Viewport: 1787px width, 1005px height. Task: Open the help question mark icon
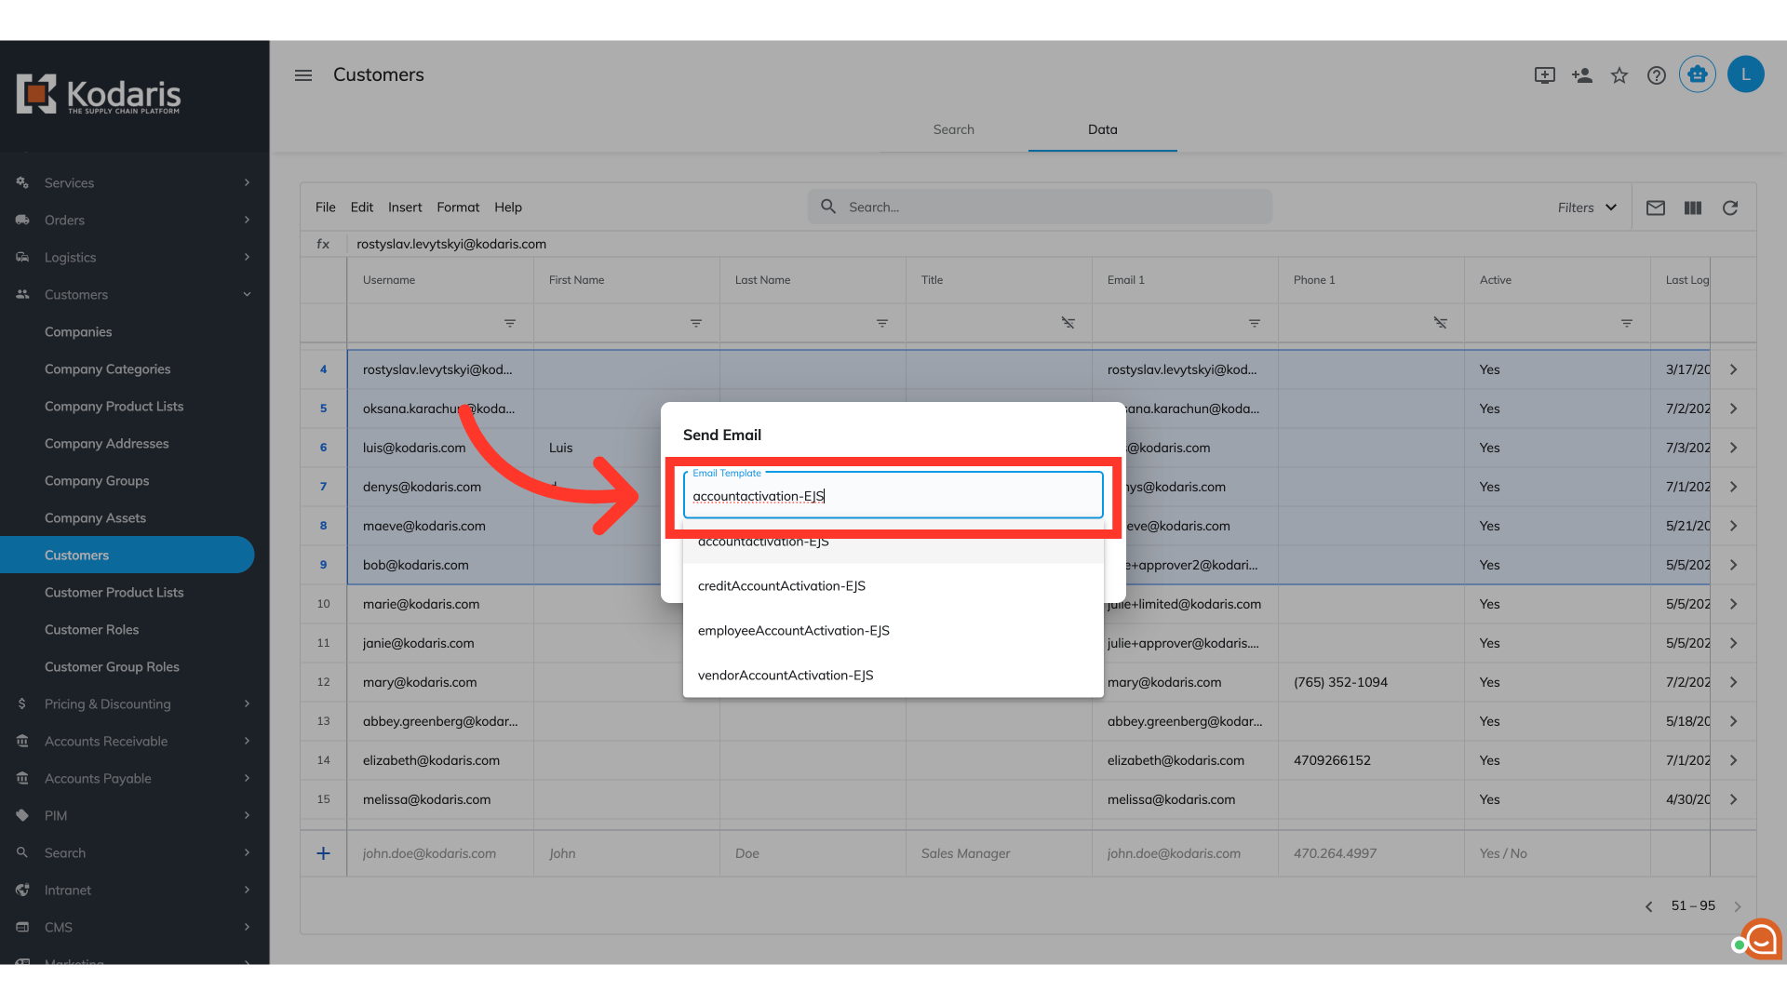click(x=1656, y=75)
